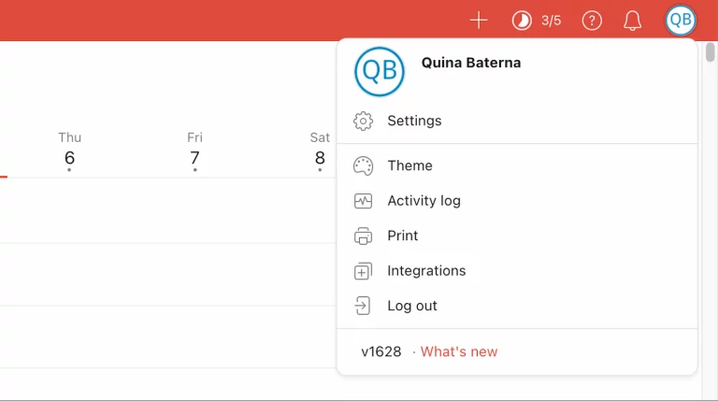Click the palette icon next to Theme
Viewport: 718px width, 401px height.
click(x=363, y=165)
